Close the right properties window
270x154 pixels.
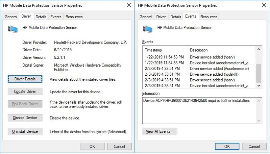point(264,5)
